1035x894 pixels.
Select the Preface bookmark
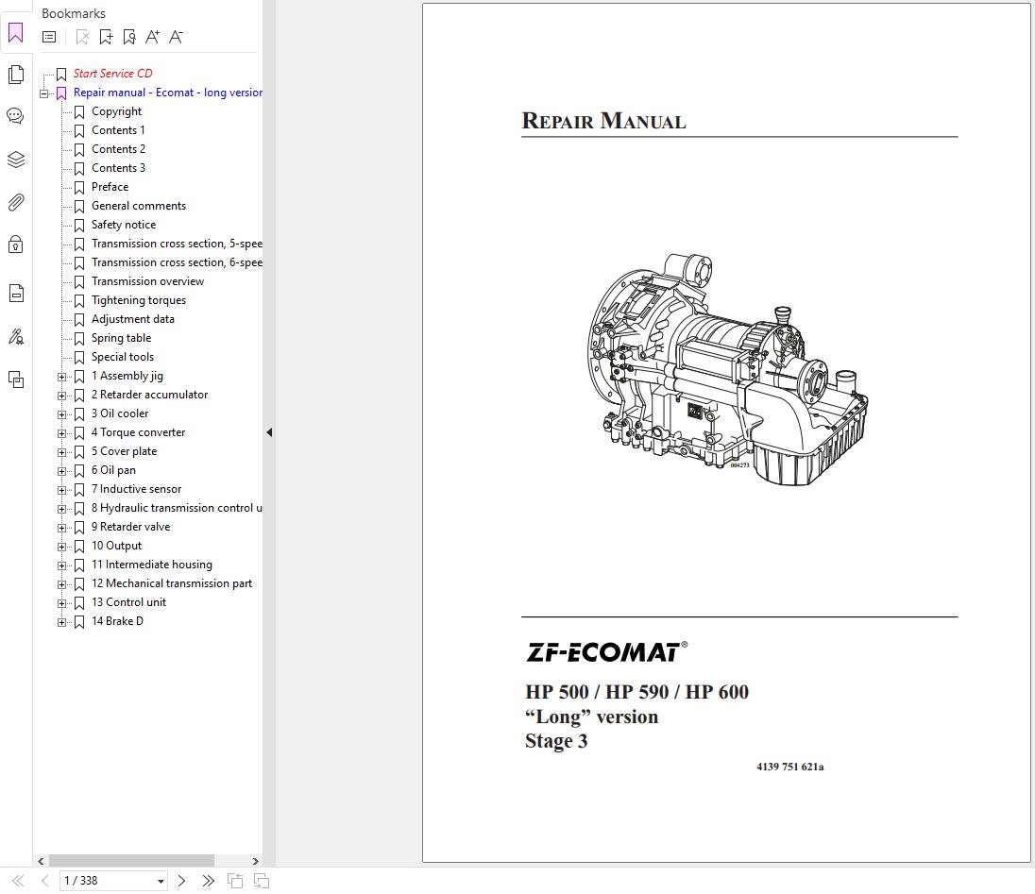coord(110,187)
